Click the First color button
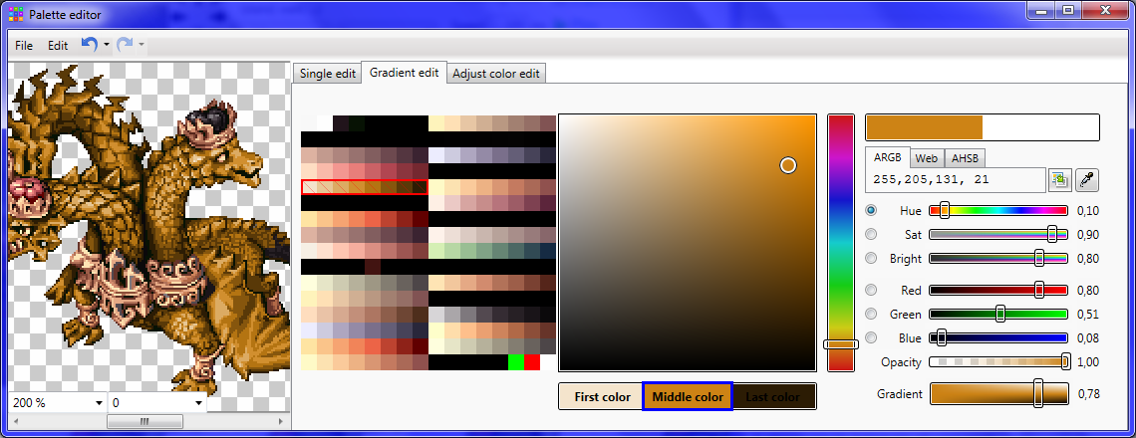 [x=601, y=397]
